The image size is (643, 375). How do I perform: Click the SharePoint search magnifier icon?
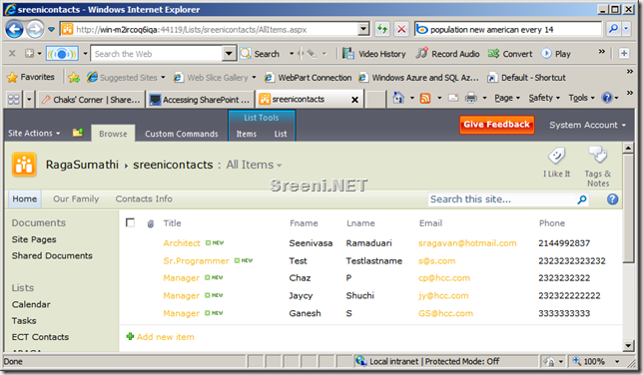pos(582,199)
